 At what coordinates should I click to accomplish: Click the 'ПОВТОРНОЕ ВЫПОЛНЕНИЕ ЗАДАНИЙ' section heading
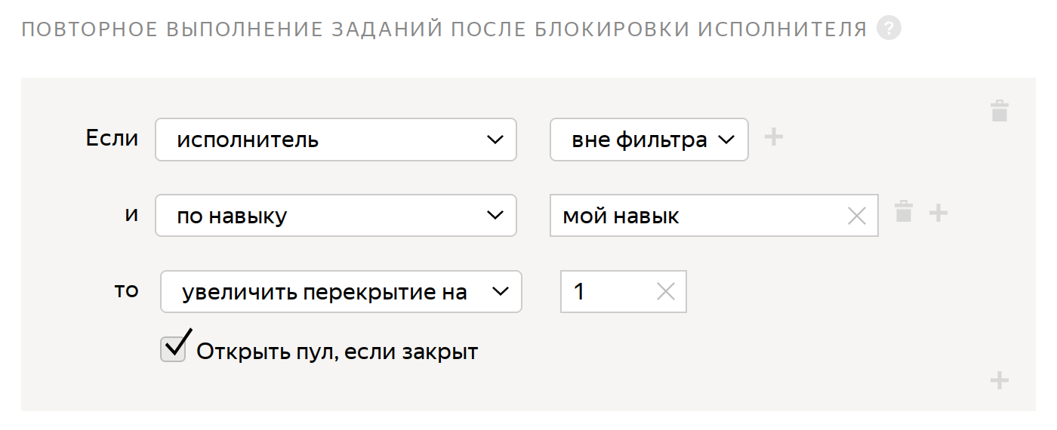pyautogui.click(x=444, y=29)
